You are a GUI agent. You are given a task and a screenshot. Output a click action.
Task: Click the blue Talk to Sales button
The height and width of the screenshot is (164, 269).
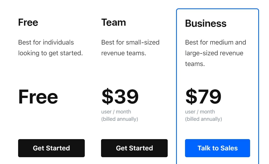(217, 148)
